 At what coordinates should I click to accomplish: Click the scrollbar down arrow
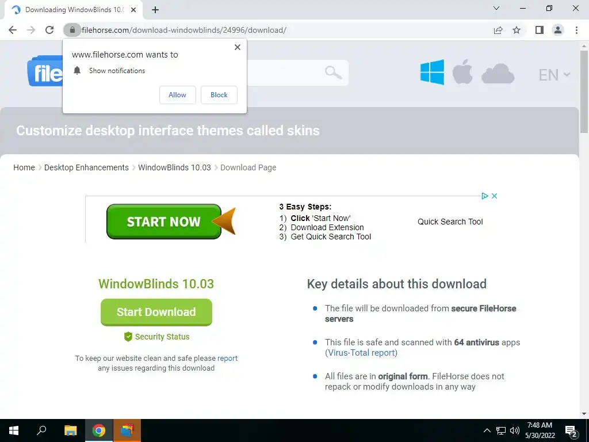[584, 414]
